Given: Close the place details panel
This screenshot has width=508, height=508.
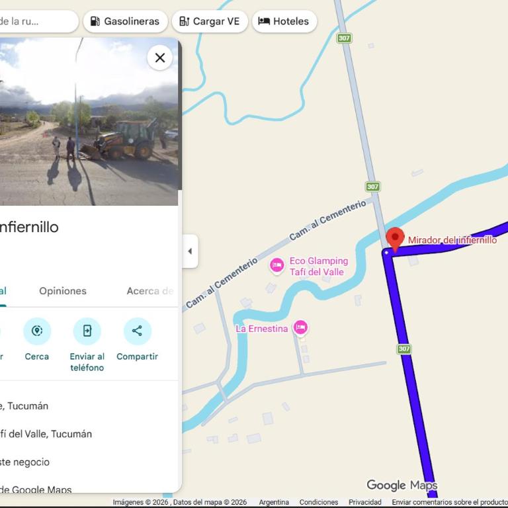Looking at the screenshot, I should coord(159,58).
